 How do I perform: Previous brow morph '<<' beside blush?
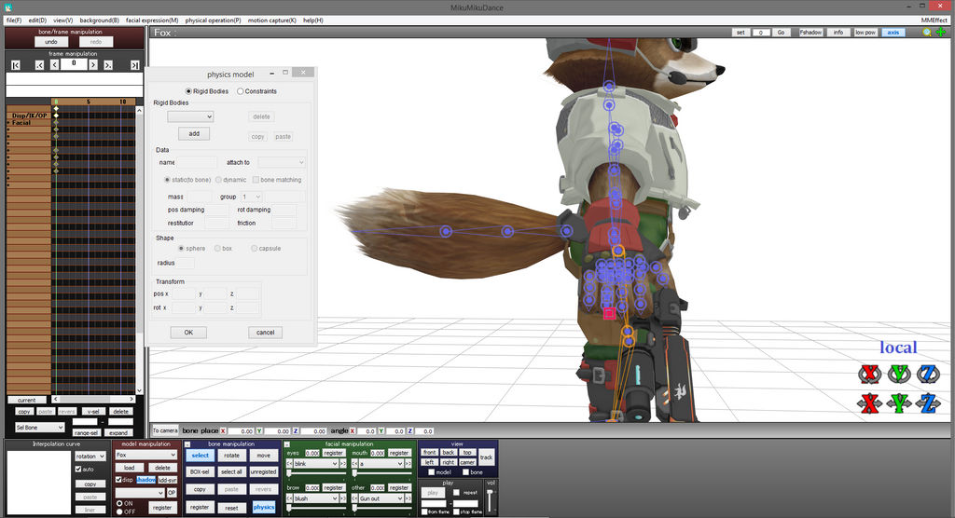coord(289,498)
